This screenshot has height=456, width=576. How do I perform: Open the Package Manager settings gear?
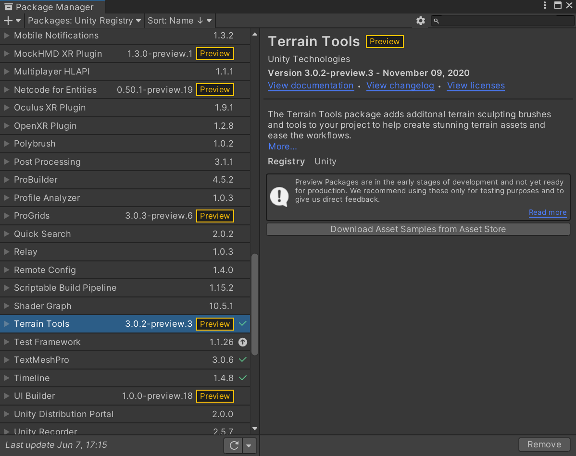click(421, 21)
